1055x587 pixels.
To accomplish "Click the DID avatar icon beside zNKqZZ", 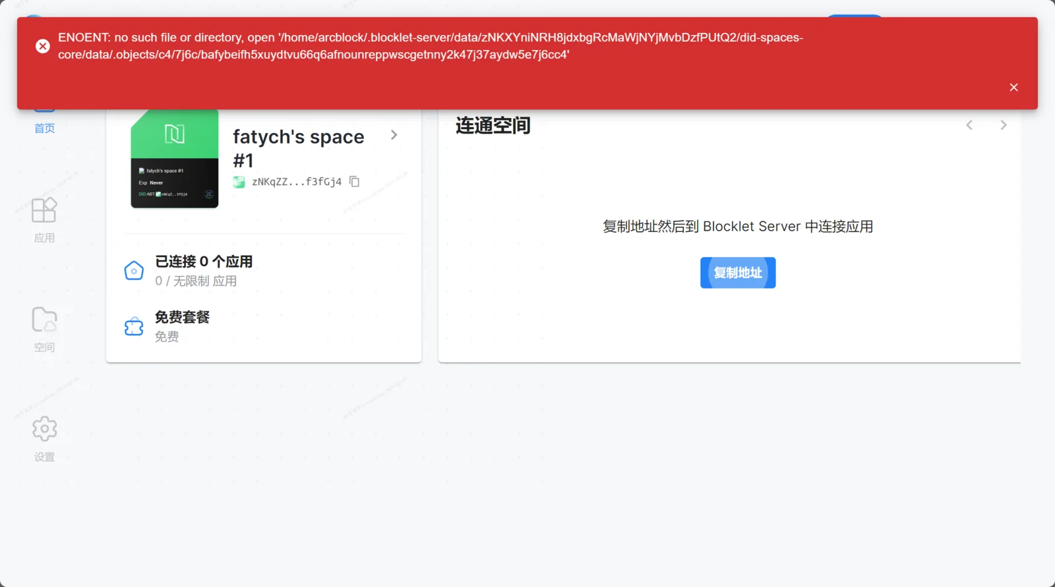I will 239,182.
